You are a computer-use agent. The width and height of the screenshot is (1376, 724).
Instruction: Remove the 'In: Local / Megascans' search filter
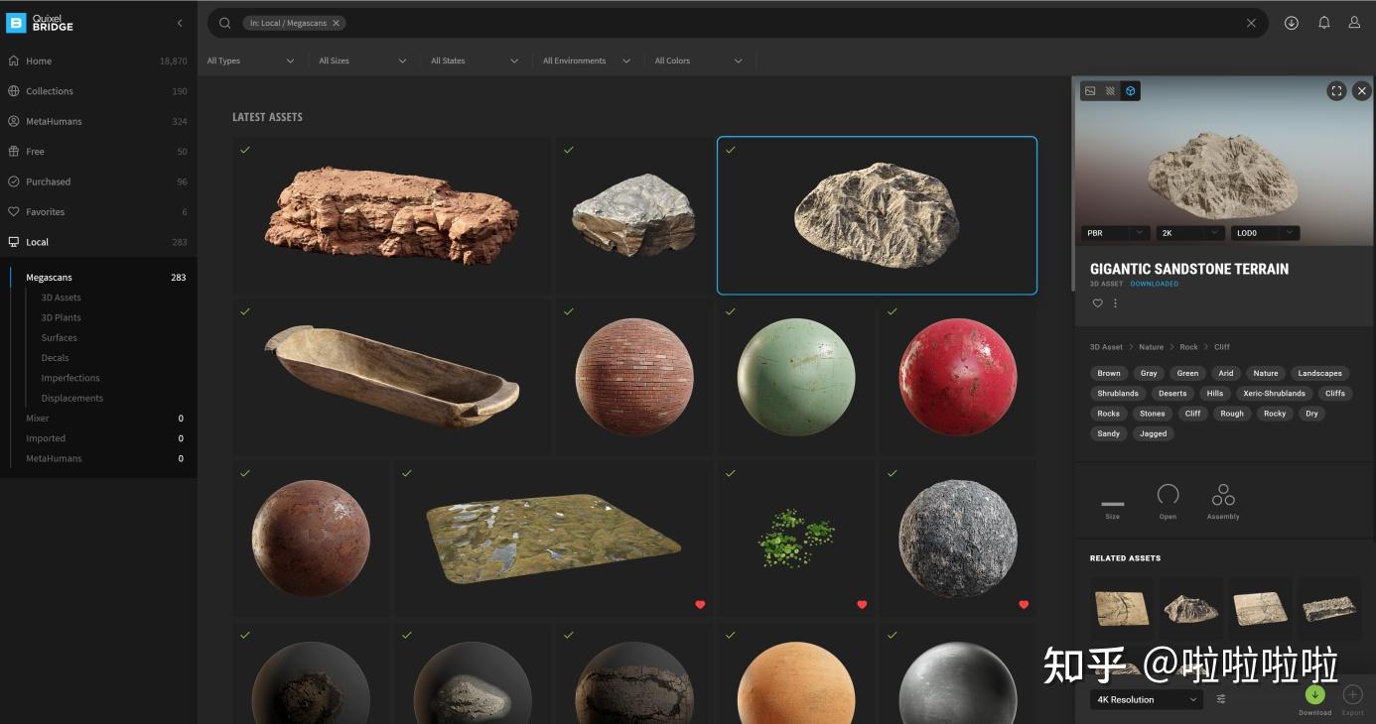point(336,23)
